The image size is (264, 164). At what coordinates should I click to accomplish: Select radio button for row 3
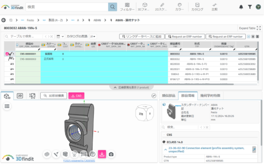tap(12, 64)
